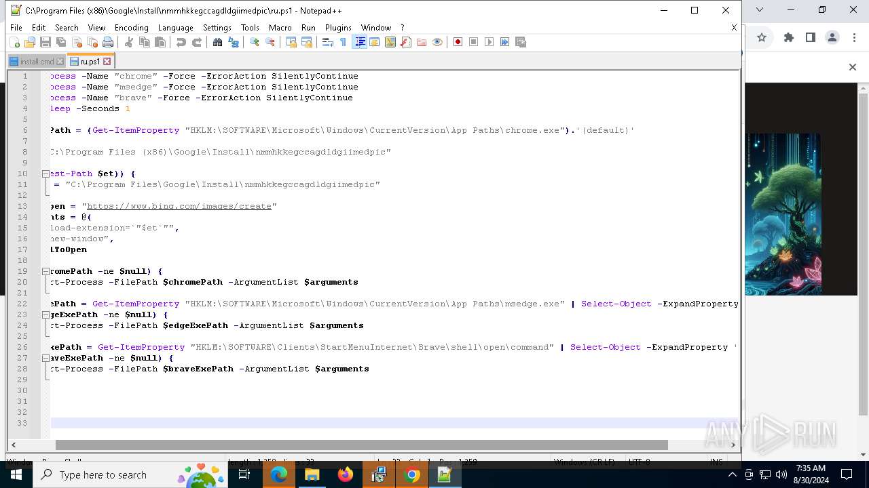Expand the system tray hidden icons chevron
This screenshot has height=488, width=869.
tap(732, 474)
